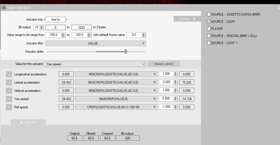Toggle the Actuator panel tab
This screenshot has height=145, width=280.
point(28,122)
